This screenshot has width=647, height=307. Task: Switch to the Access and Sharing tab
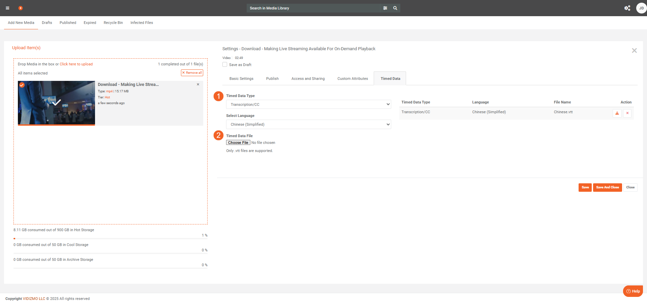click(x=308, y=79)
